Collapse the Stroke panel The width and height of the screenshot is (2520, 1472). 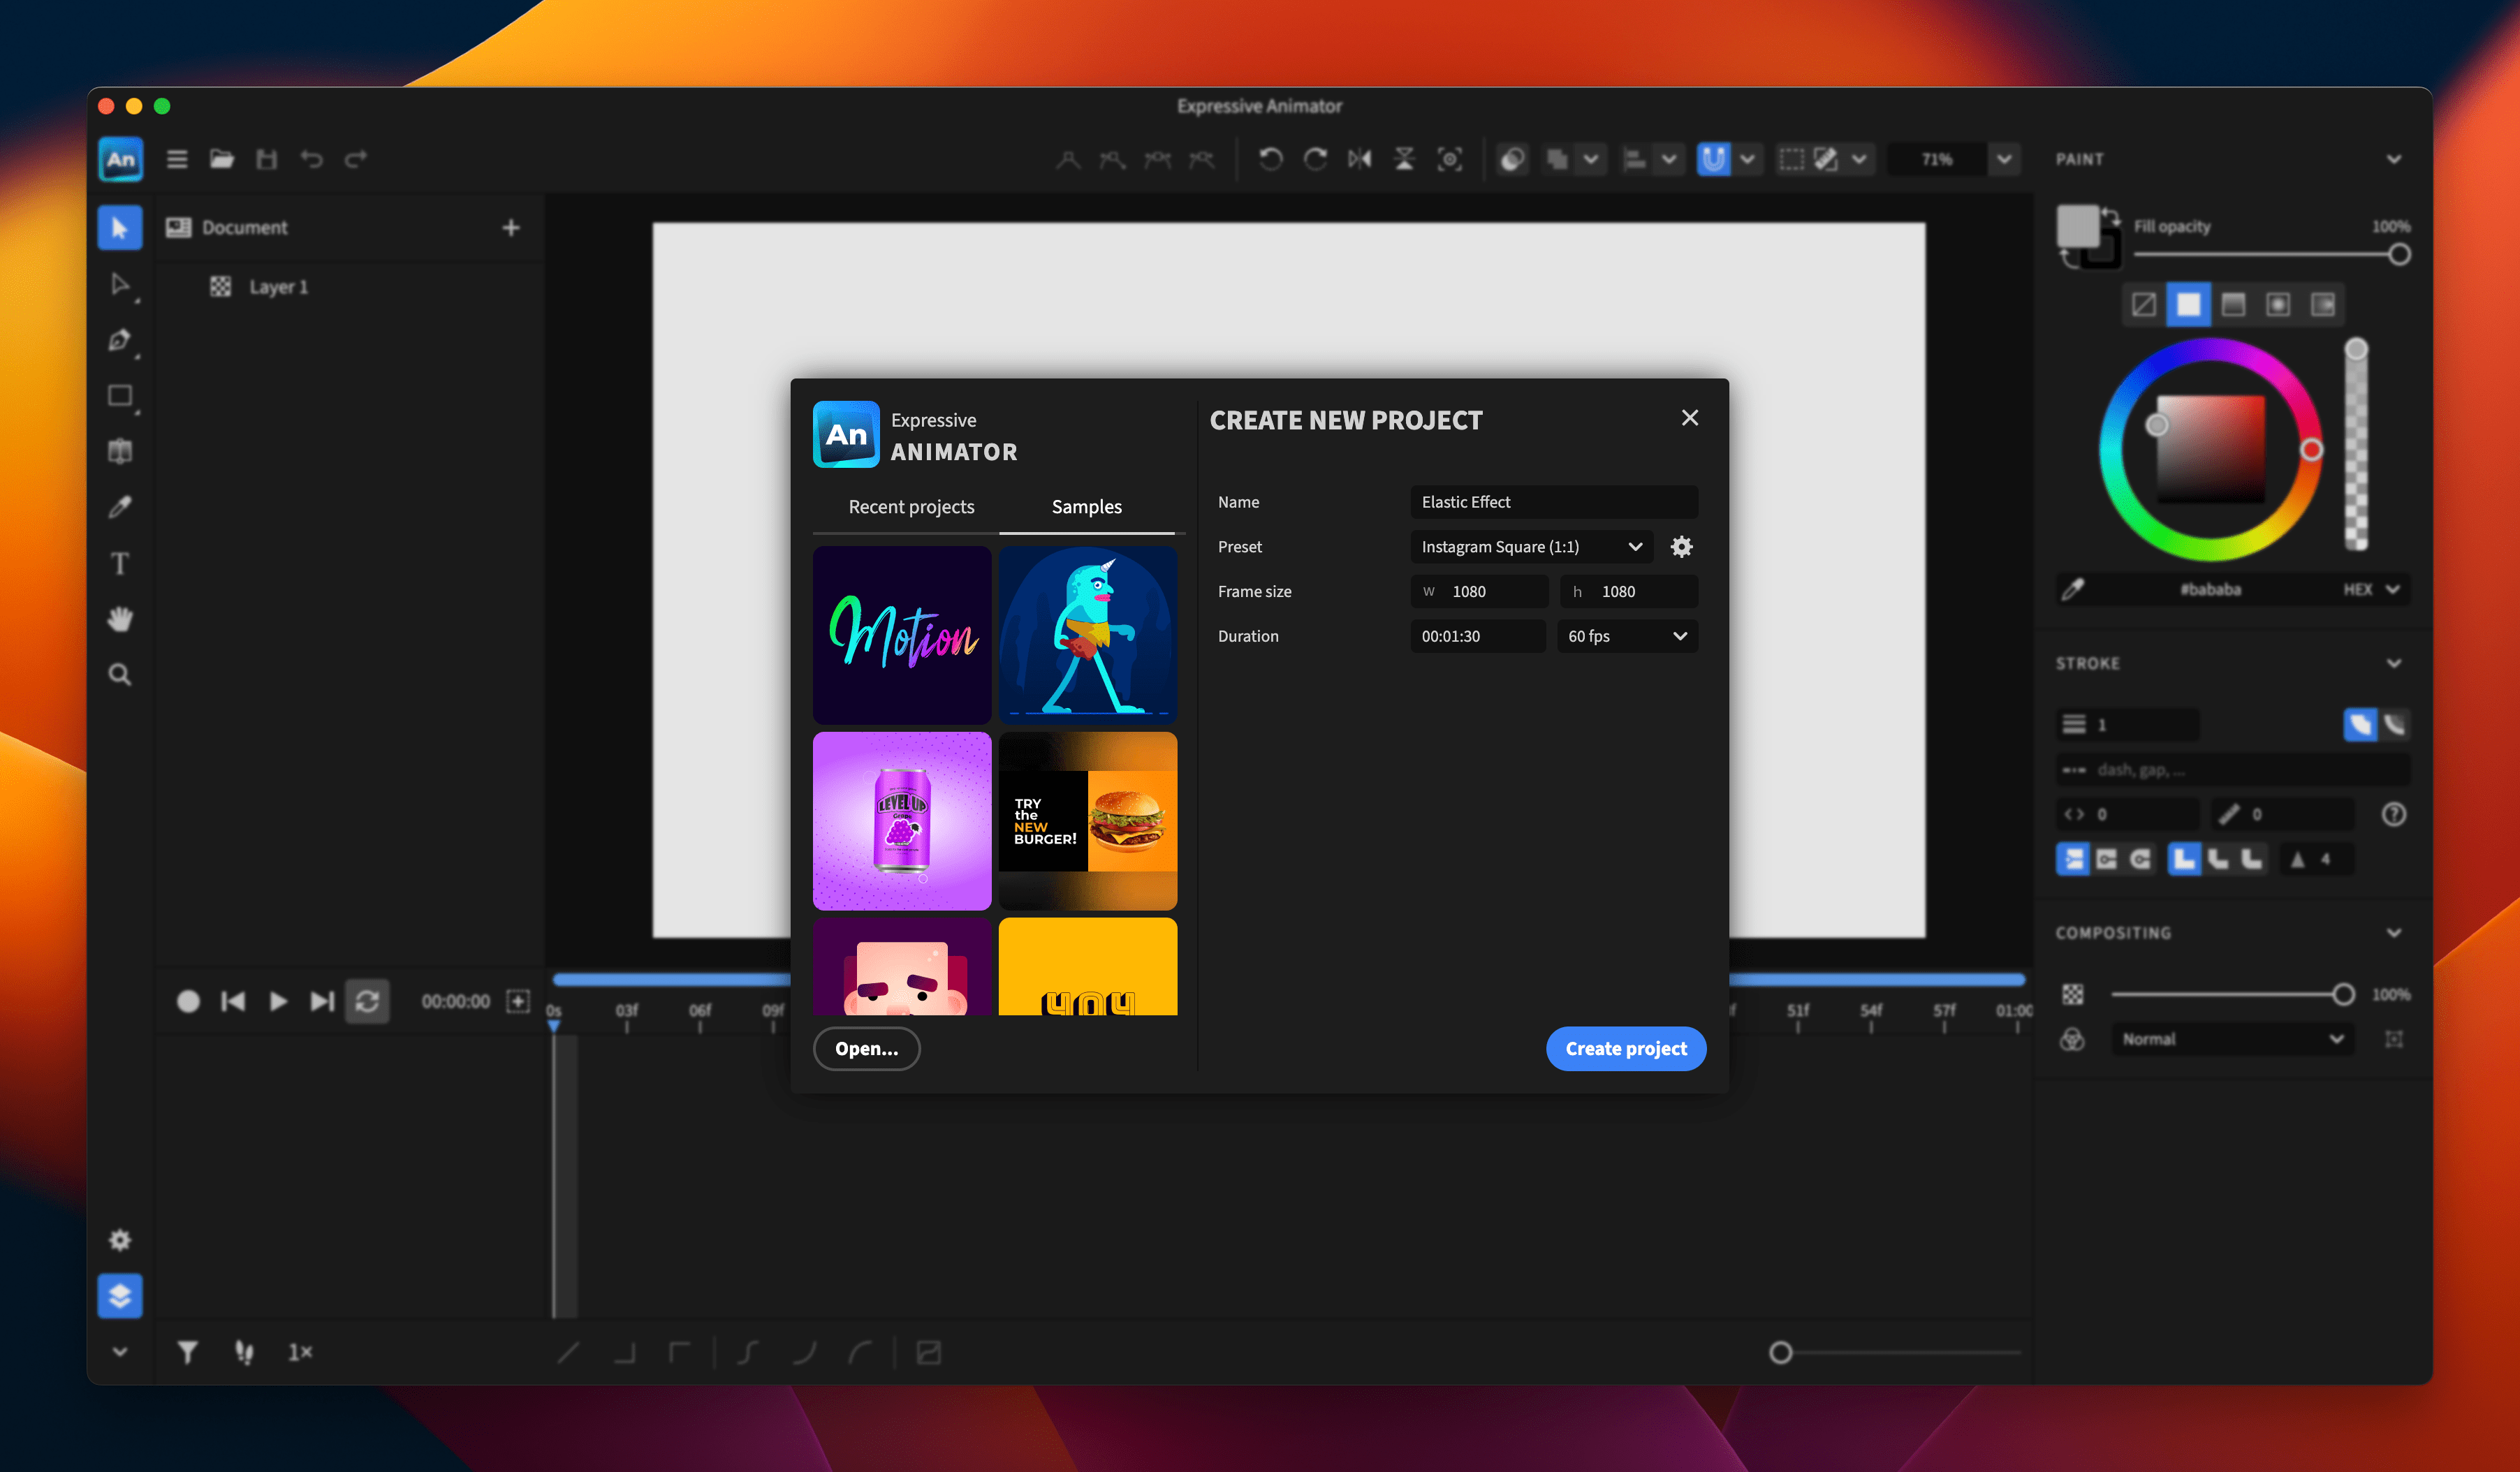(2394, 662)
